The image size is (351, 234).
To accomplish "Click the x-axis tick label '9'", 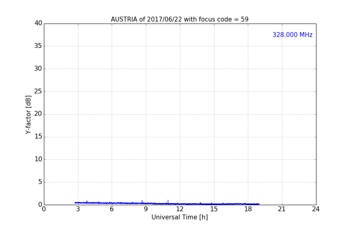I will pyautogui.click(x=146, y=209).
